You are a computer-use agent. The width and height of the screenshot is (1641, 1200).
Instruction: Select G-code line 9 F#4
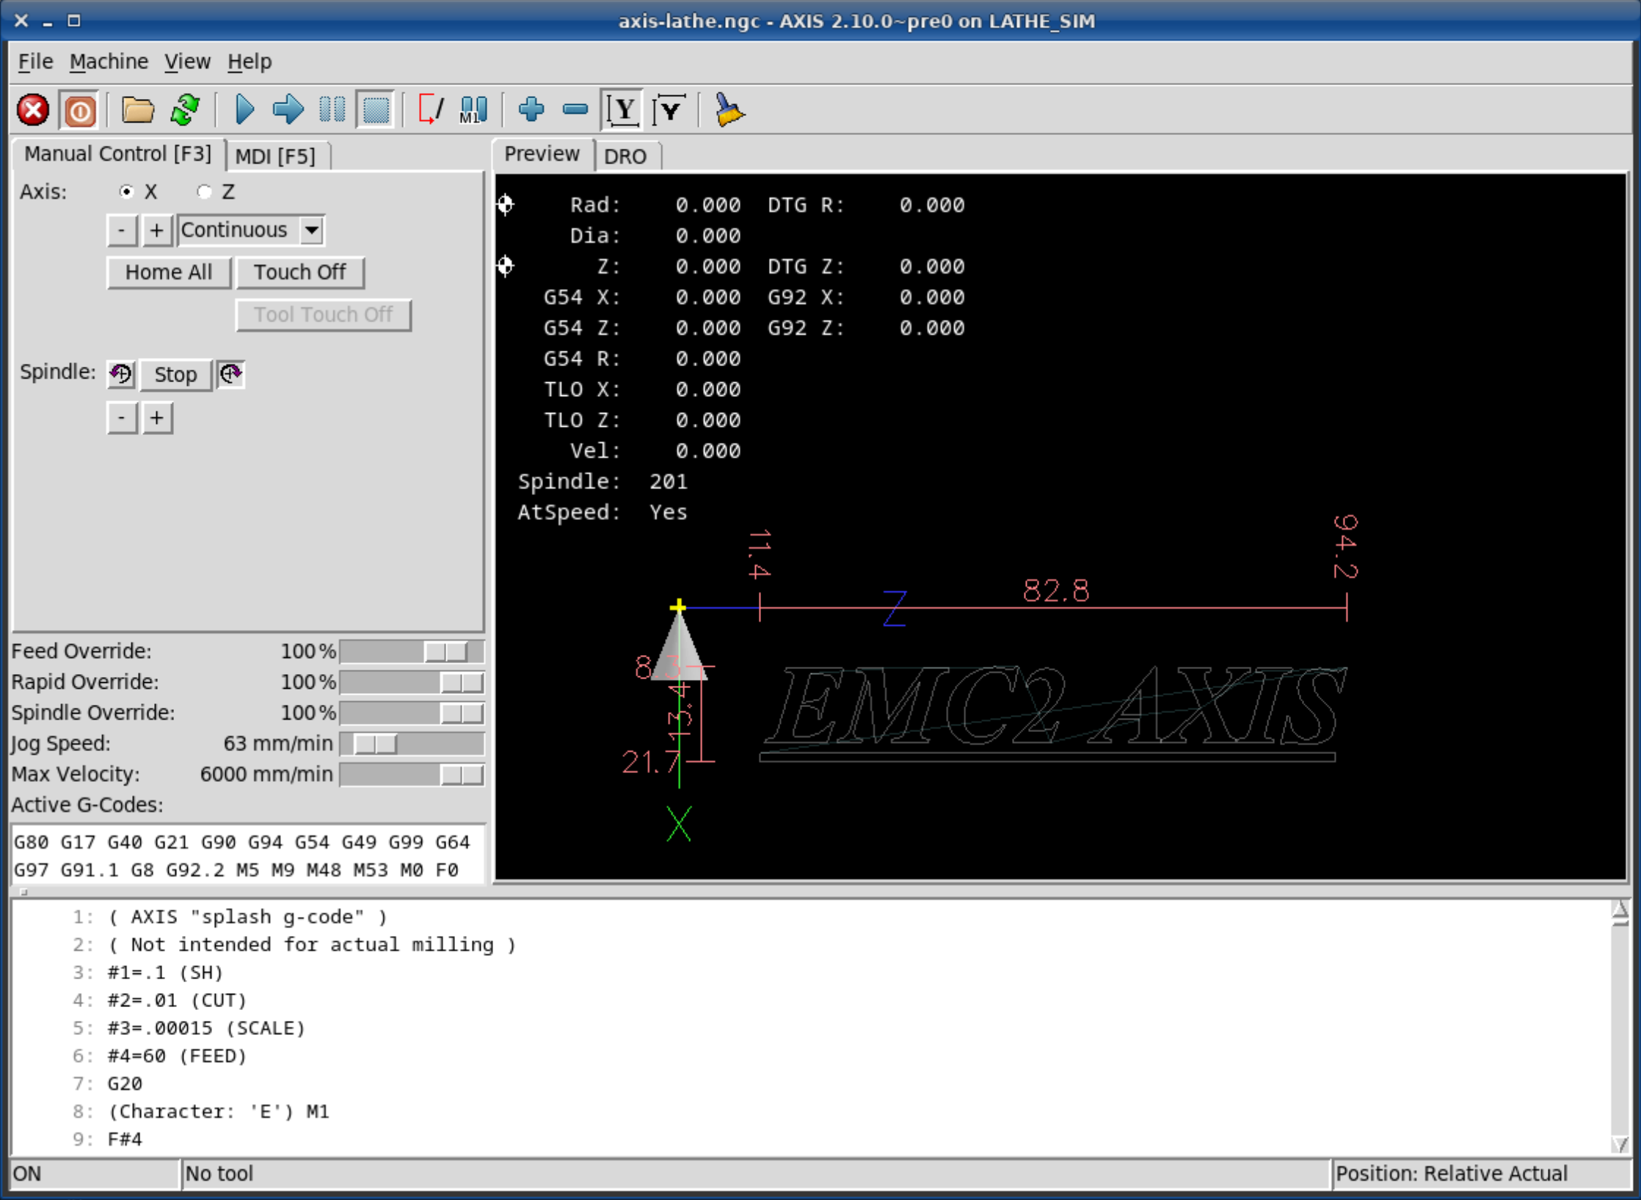coord(125,1139)
